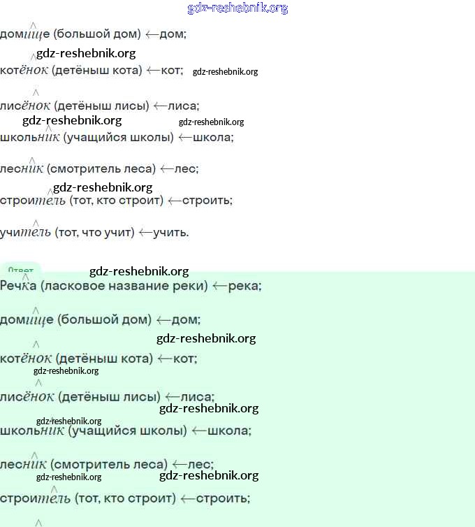Click the definition "(тот, что учит)"
This screenshot has width=475, height=527.
click(x=94, y=232)
